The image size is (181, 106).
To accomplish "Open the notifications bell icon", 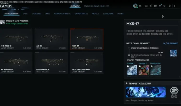I will [x=160, y=6].
